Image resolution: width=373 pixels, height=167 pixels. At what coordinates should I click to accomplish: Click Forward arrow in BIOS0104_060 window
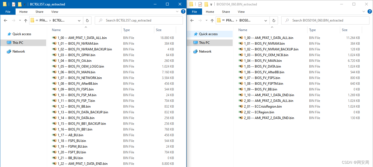pos(200,20)
